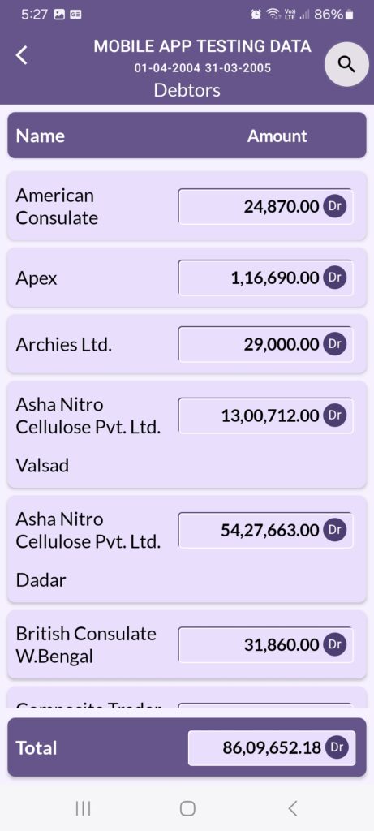Tap Dr badge on Apex row
The width and height of the screenshot is (374, 831).
tap(335, 278)
